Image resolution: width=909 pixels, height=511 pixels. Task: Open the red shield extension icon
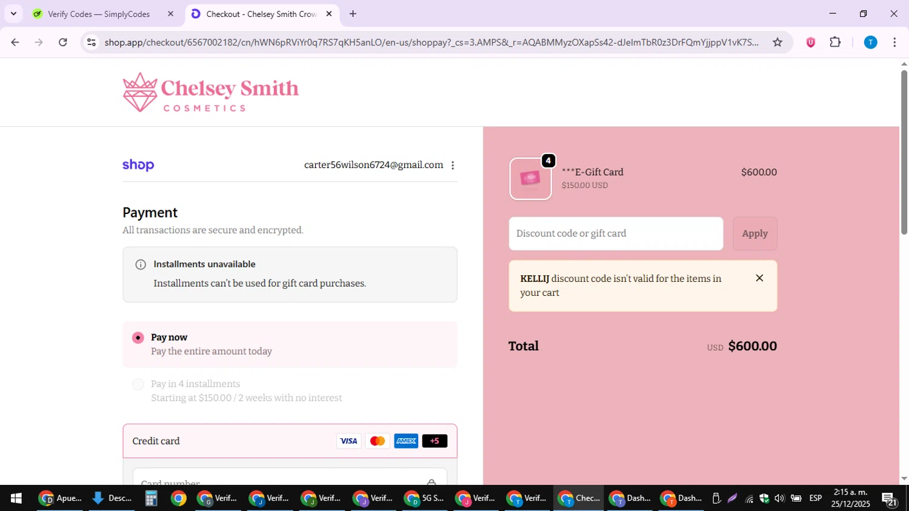click(811, 42)
